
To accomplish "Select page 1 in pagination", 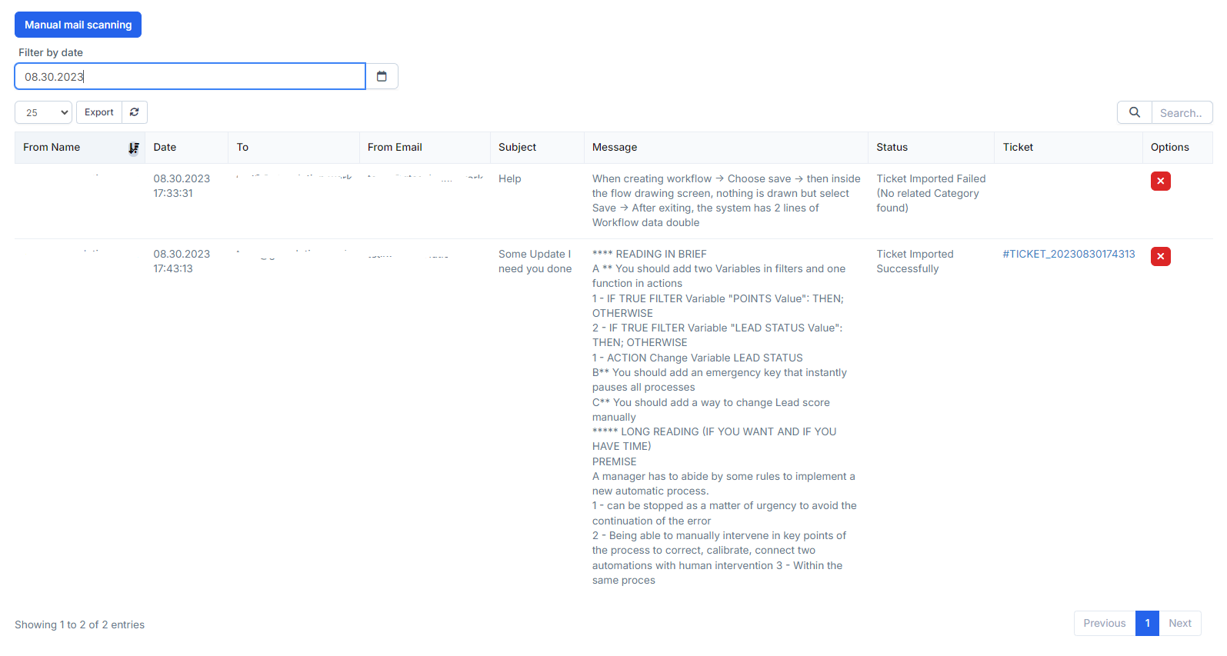I will click(x=1147, y=623).
